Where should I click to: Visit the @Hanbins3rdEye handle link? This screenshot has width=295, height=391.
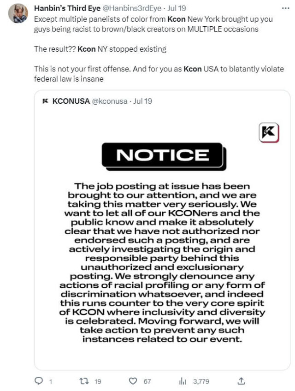(x=129, y=8)
